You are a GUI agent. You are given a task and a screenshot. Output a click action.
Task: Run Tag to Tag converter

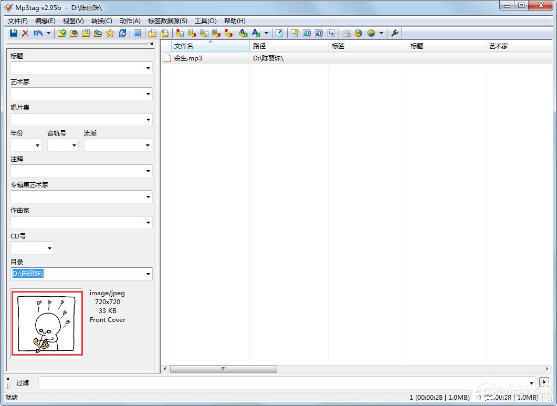tap(228, 33)
